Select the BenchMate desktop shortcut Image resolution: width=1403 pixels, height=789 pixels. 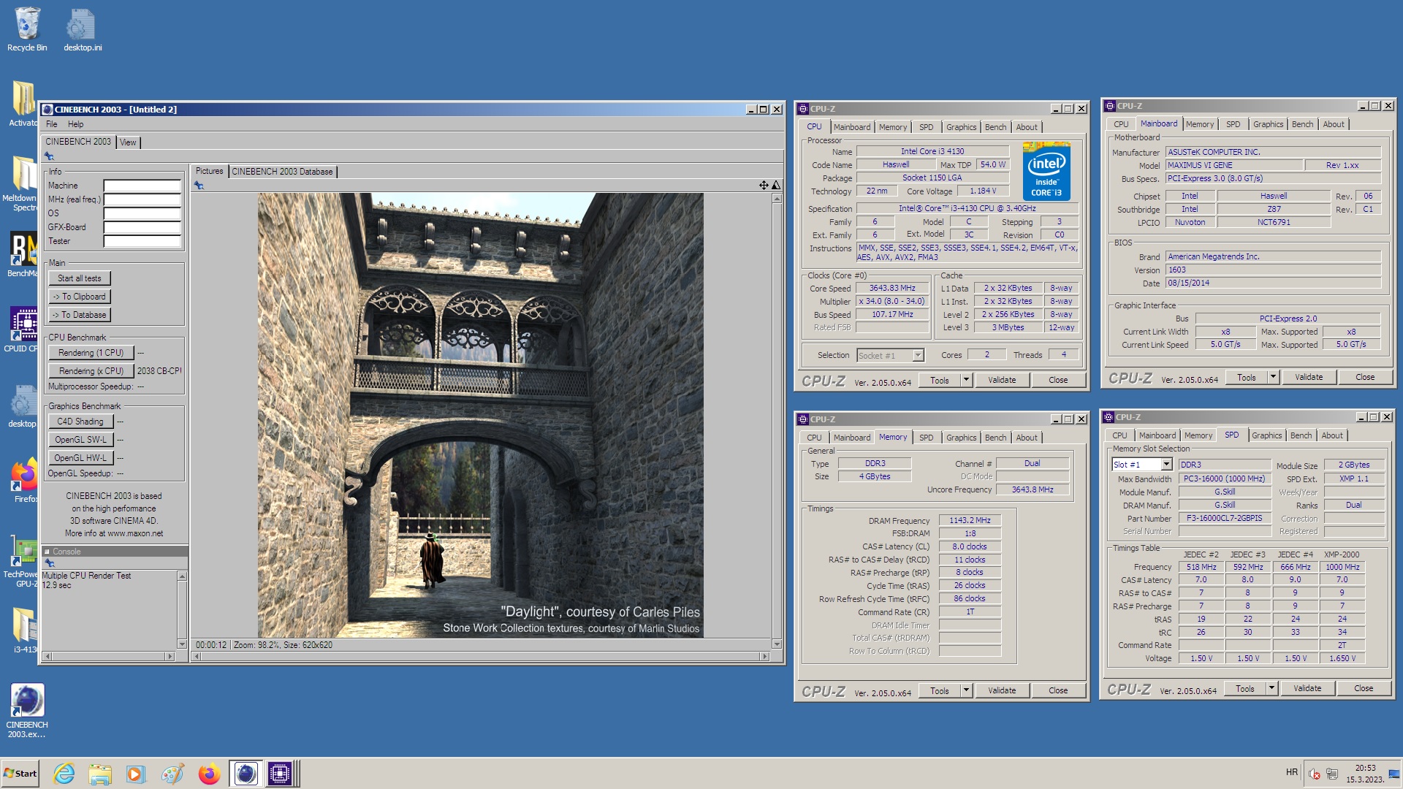click(x=22, y=254)
